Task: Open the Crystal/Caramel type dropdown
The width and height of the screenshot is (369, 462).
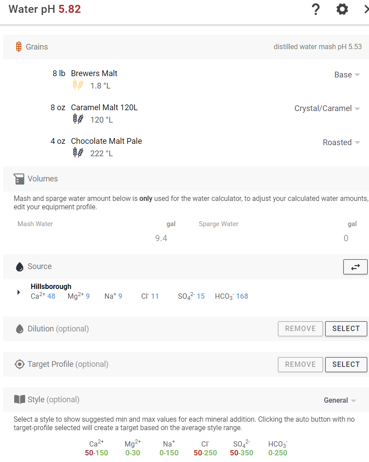Action: [327, 108]
